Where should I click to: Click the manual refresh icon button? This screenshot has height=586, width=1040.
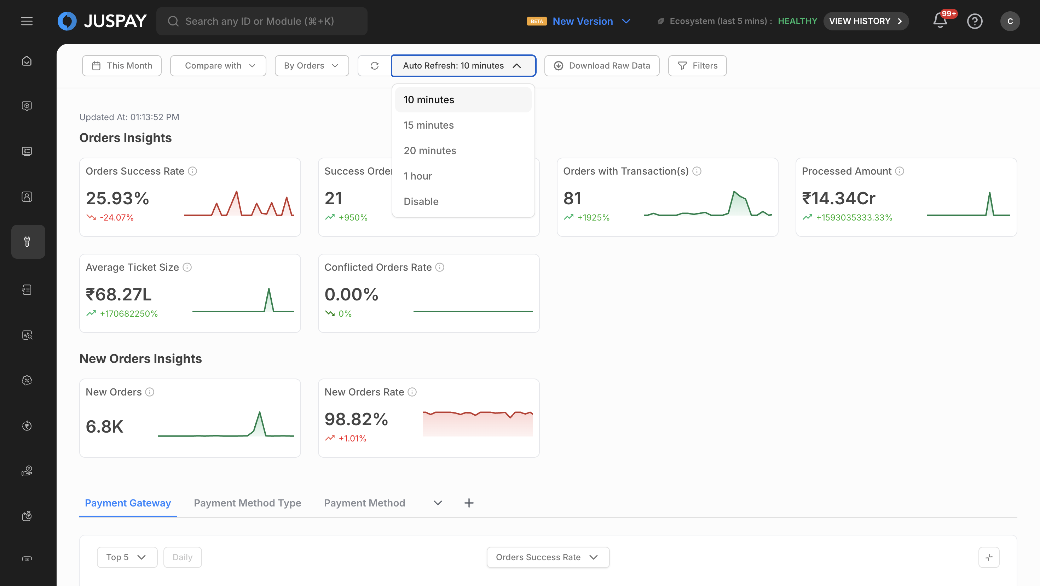374,66
